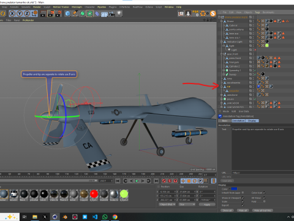294x221 pixels.
Task: Collapse the TIP object hierarchy
Action: tap(222, 87)
